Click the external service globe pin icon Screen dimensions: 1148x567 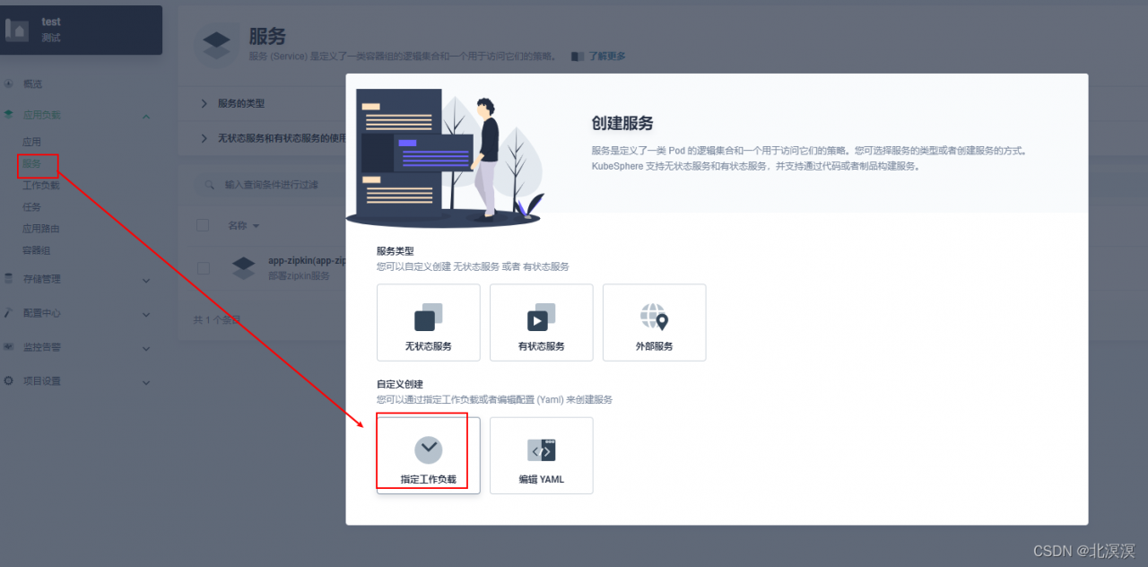655,317
